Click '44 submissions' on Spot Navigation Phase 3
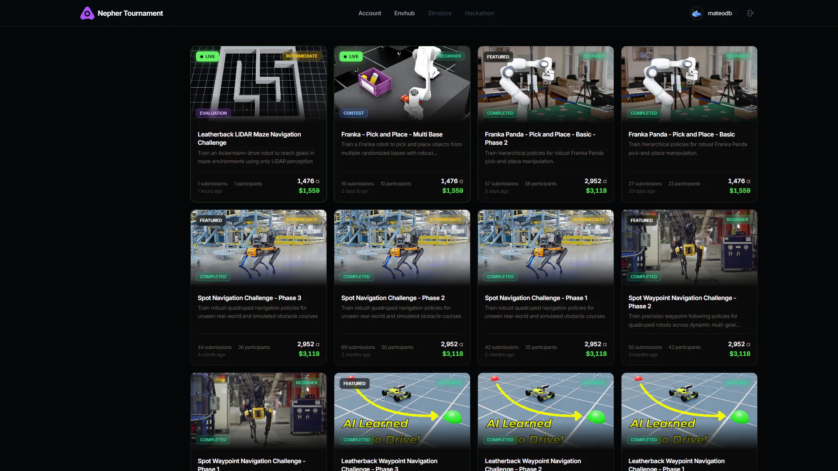838x471 pixels. pos(214,347)
